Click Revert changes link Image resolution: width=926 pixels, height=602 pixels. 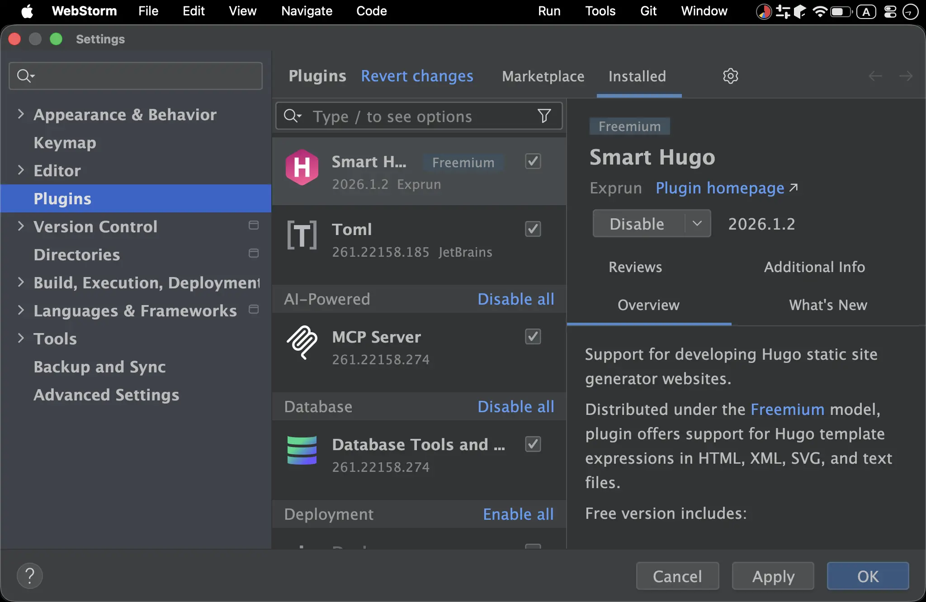tap(417, 76)
